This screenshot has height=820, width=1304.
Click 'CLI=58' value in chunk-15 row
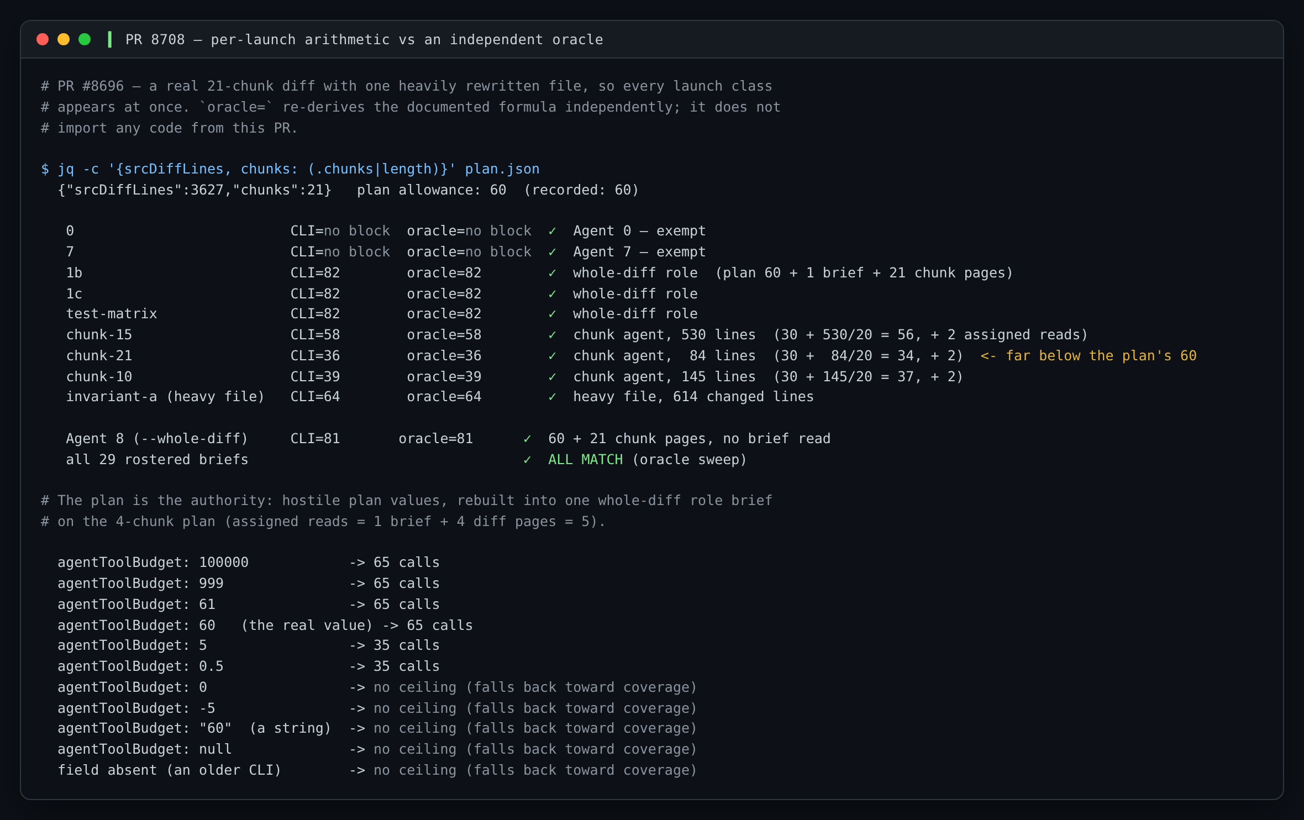pyautogui.click(x=315, y=335)
